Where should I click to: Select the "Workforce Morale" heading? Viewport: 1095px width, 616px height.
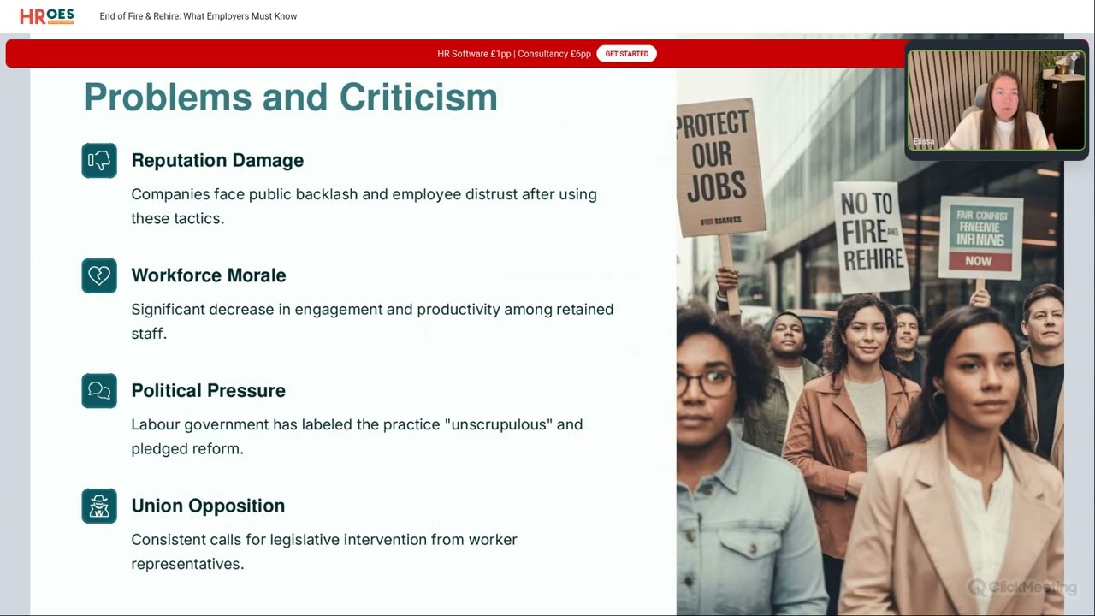pyautogui.click(x=209, y=275)
